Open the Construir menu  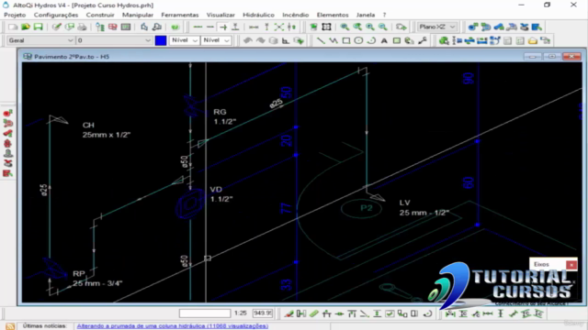tap(100, 15)
